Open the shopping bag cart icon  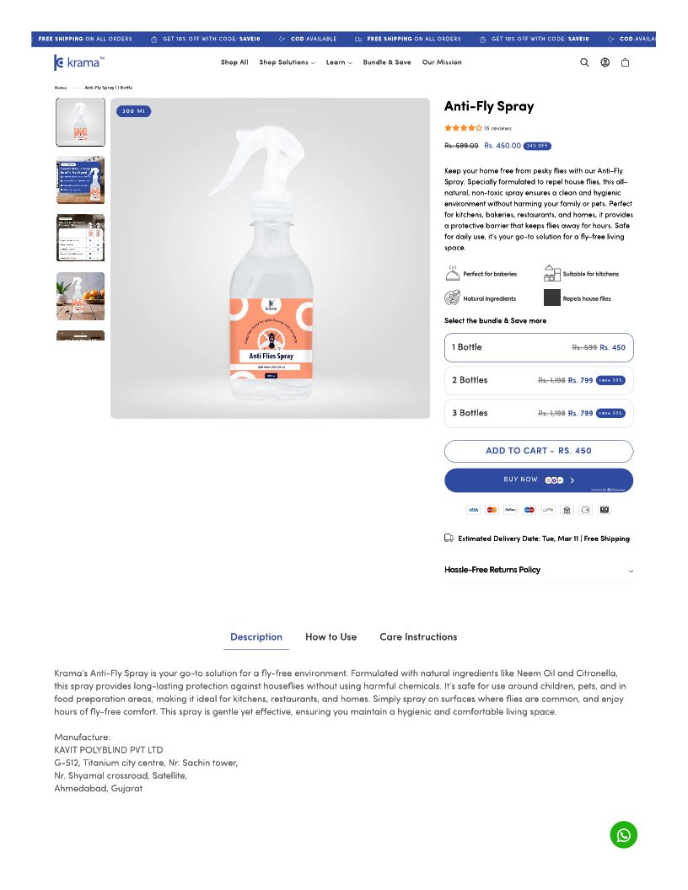click(625, 62)
